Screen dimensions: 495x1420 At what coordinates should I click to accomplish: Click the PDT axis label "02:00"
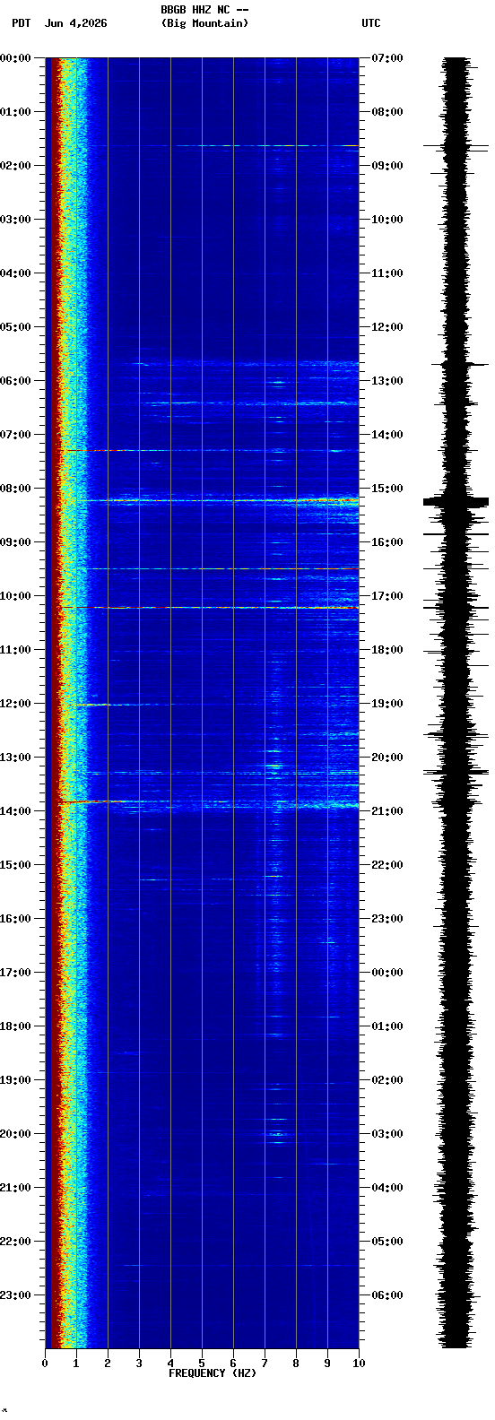click(x=15, y=166)
